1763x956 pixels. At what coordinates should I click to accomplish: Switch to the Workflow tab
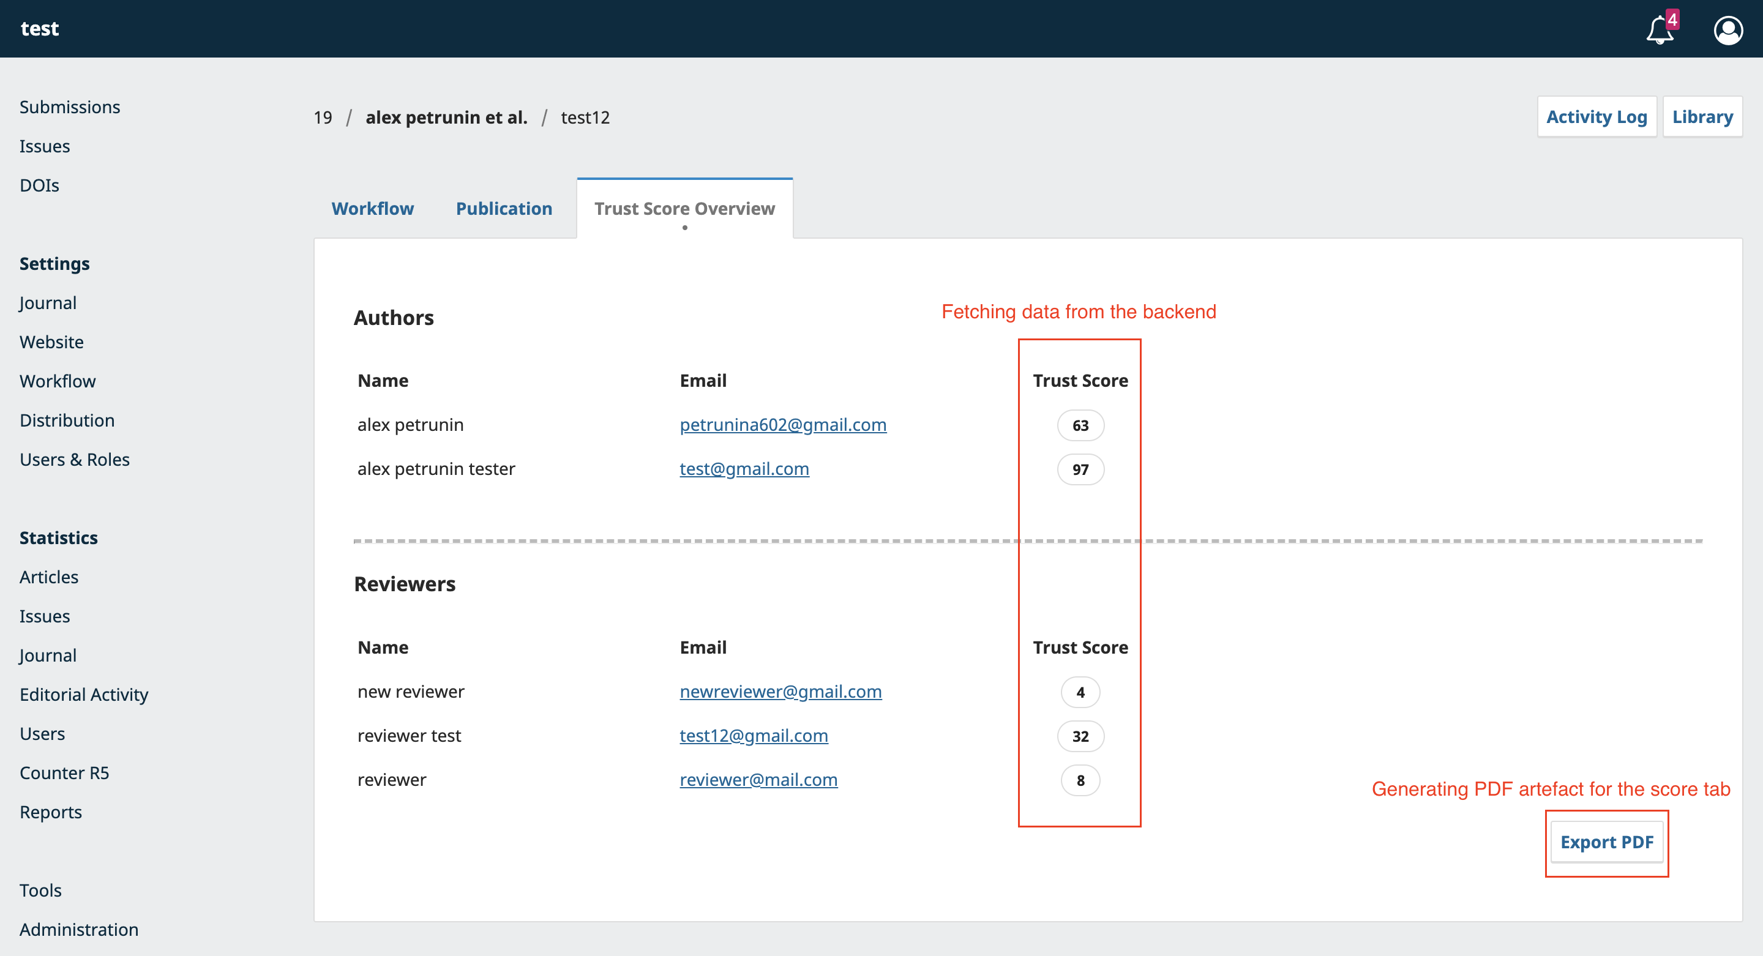[372, 209]
